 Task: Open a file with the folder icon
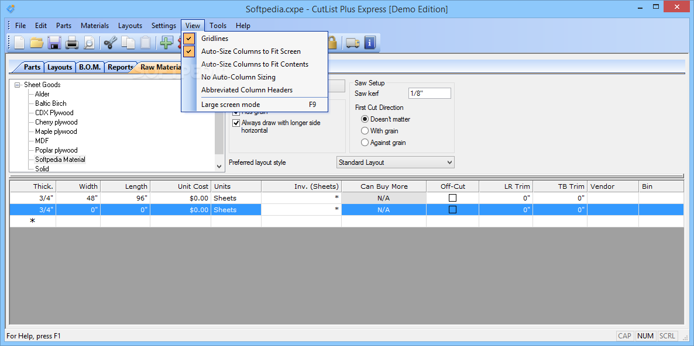tap(36, 43)
